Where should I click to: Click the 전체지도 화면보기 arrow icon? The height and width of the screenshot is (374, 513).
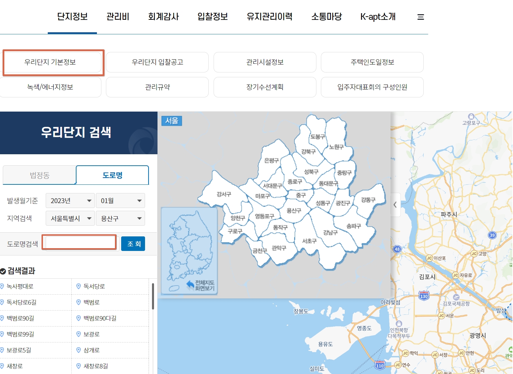tap(190, 285)
